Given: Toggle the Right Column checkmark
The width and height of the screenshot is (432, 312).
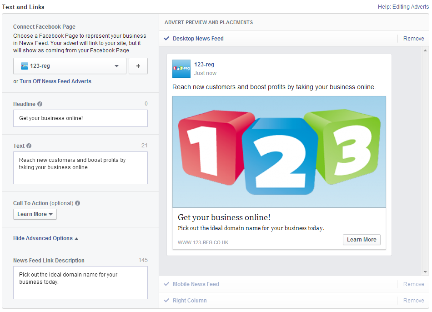Looking at the screenshot, I should pyautogui.click(x=166, y=300).
